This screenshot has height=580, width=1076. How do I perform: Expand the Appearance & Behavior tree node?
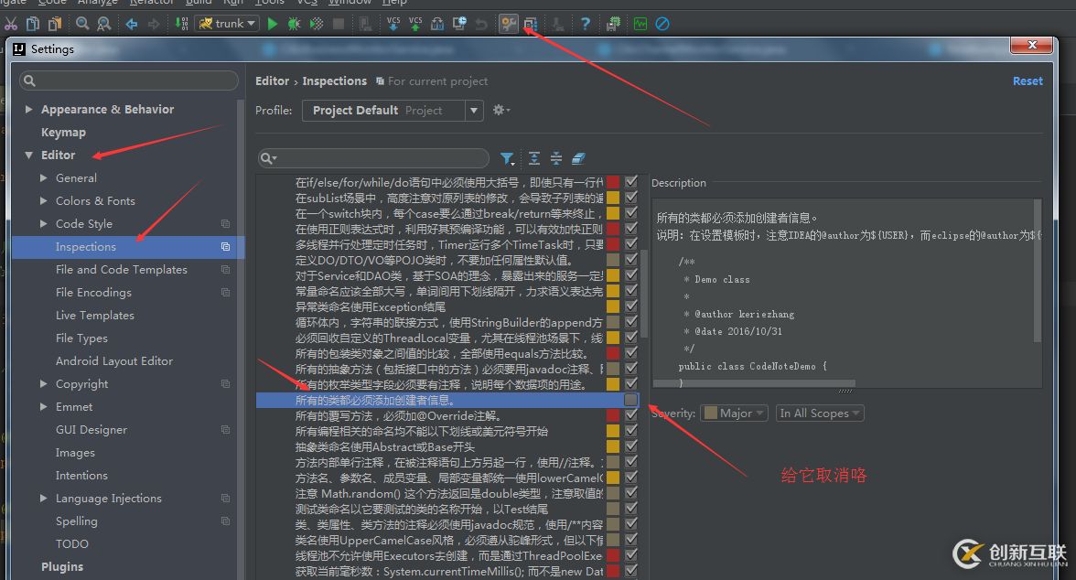(29, 109)
